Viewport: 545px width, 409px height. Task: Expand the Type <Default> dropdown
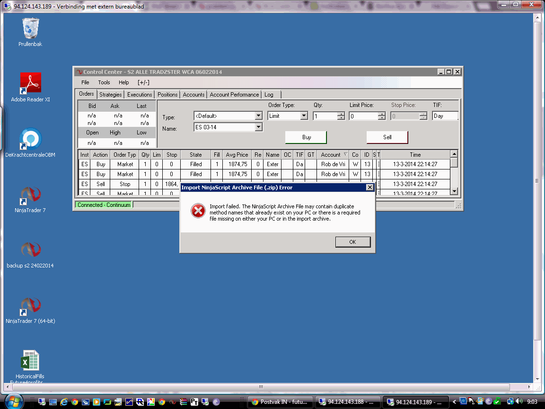pos(258,116)
